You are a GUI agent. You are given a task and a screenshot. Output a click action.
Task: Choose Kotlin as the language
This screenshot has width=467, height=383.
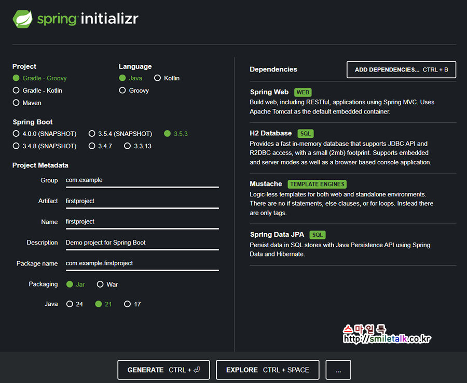tap(167, 78)
